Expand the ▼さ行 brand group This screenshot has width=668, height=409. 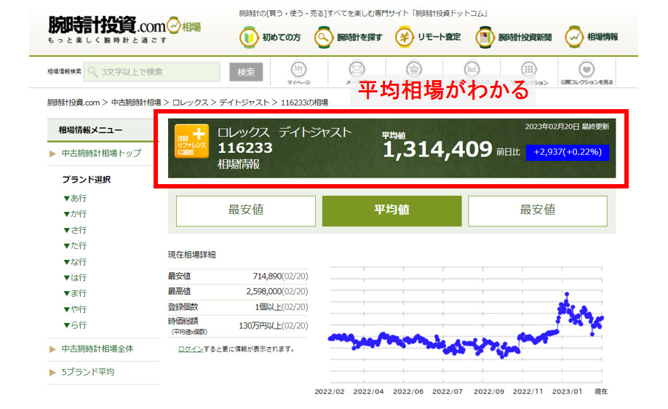[75, 230]
